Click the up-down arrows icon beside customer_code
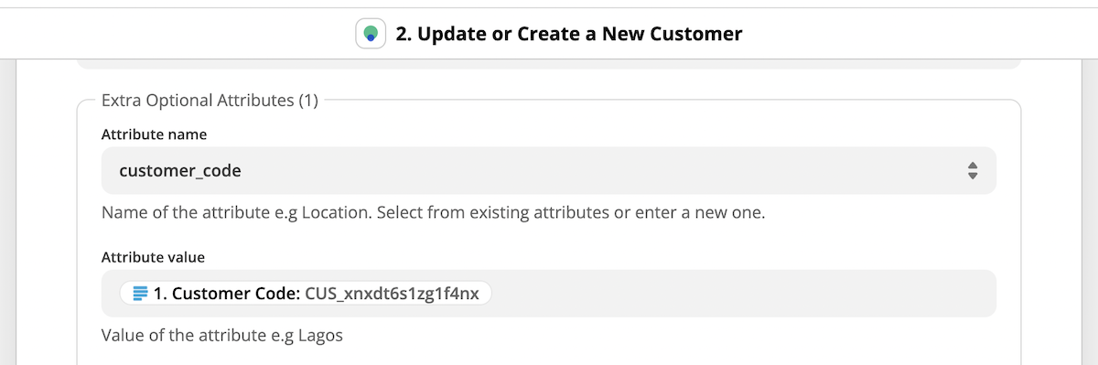The height and width of the screenshot is (365, 1098). tap(973, 170)
